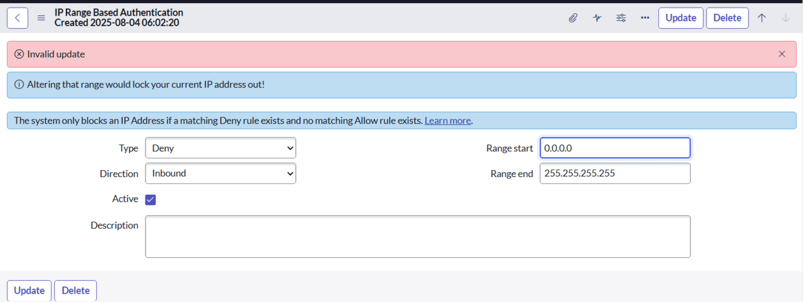Open the activity stream pulse icon
The height and width of the screenshot is (302, 803).
tap(597, 18)
